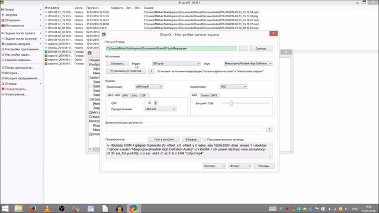
Task: Click the В буфер button
Action: coord(191,140)
